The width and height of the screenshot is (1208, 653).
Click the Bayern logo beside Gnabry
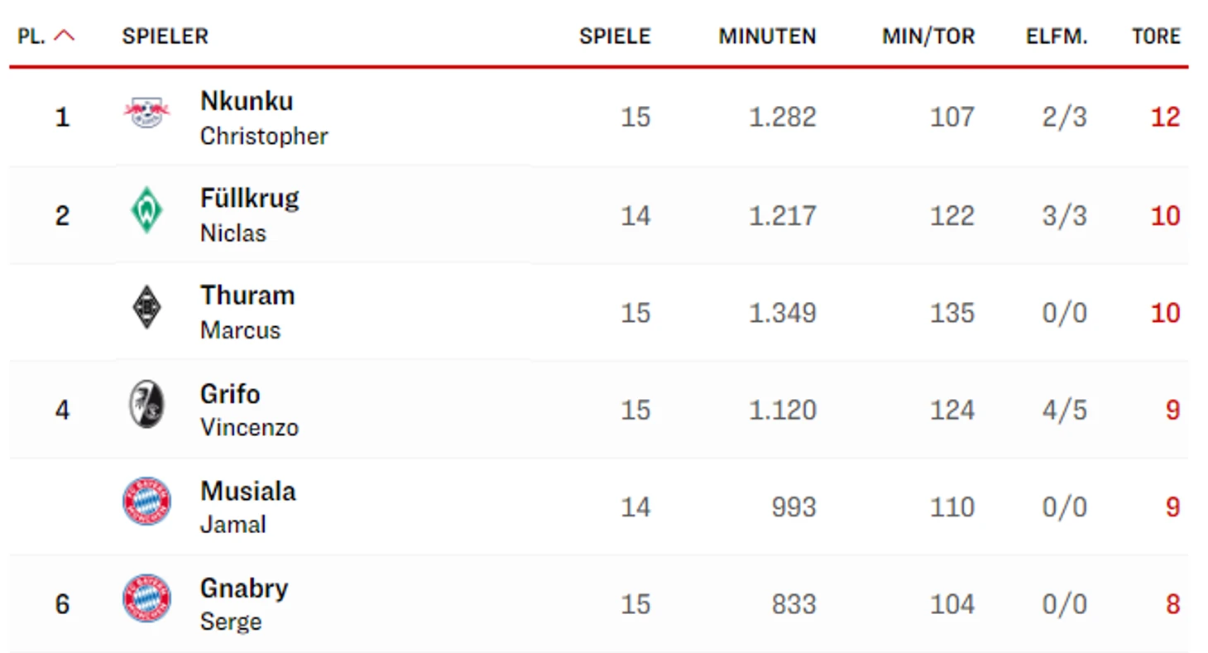147,598
